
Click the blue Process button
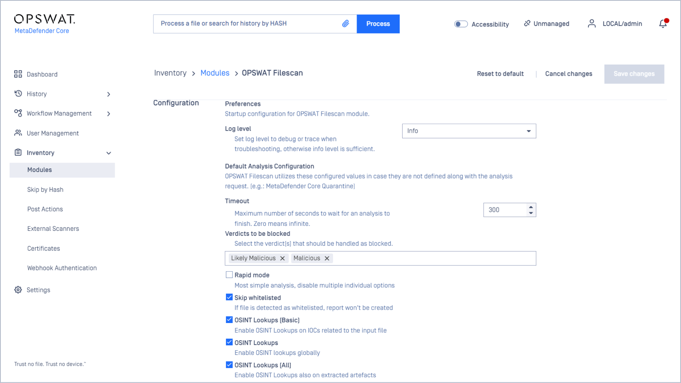(x=378, y=24)
